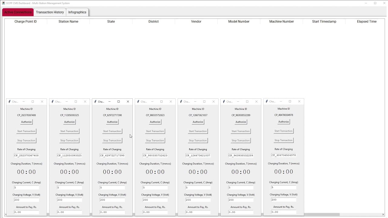Focus Rate of Charging field CP_282378367408

[x=26, y=155]
